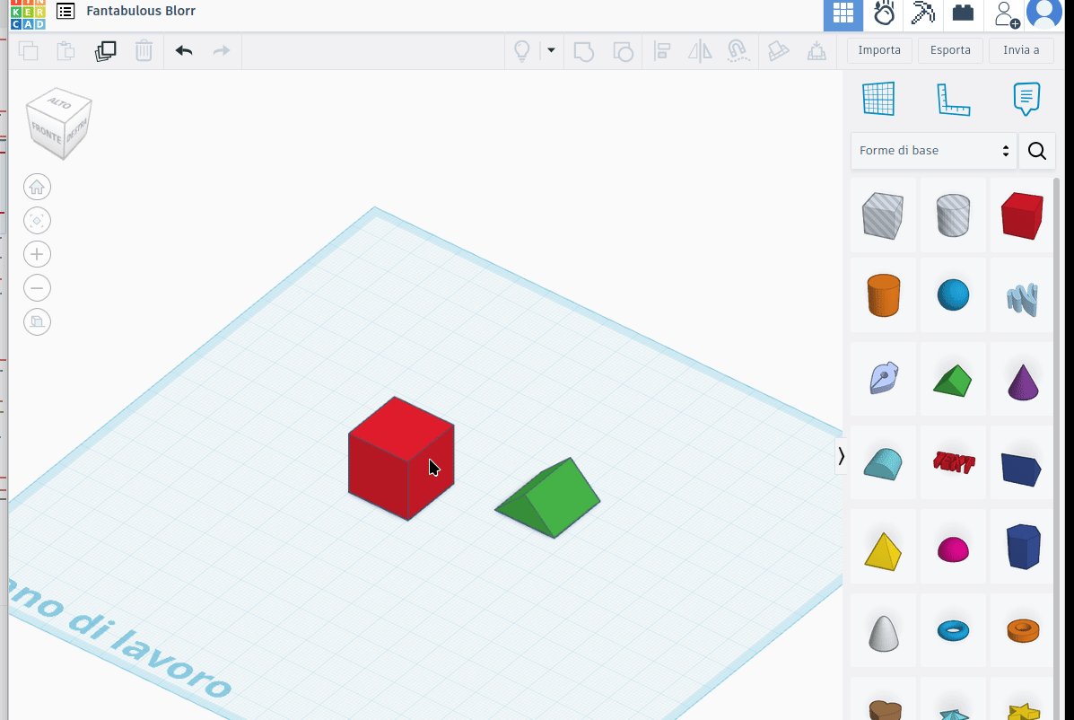Click the Importa button

pos(879,50)
